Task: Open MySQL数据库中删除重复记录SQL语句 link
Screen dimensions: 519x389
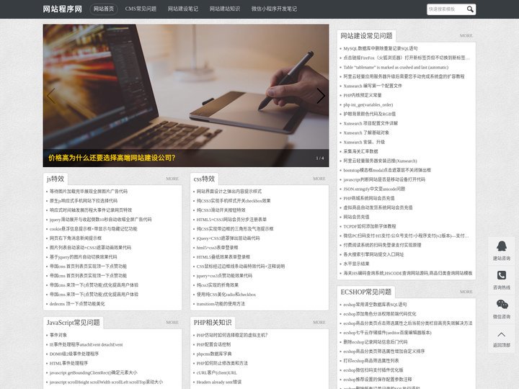Action: tap(381, 48)
